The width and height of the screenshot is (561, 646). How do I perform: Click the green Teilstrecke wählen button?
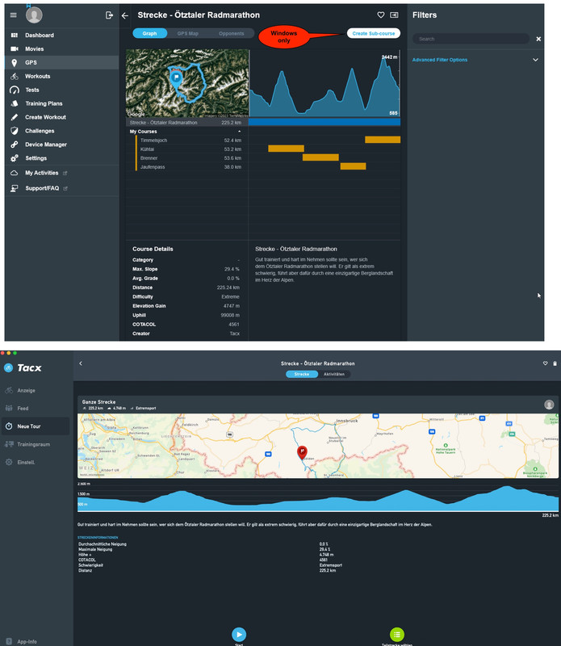pos(396,634)
